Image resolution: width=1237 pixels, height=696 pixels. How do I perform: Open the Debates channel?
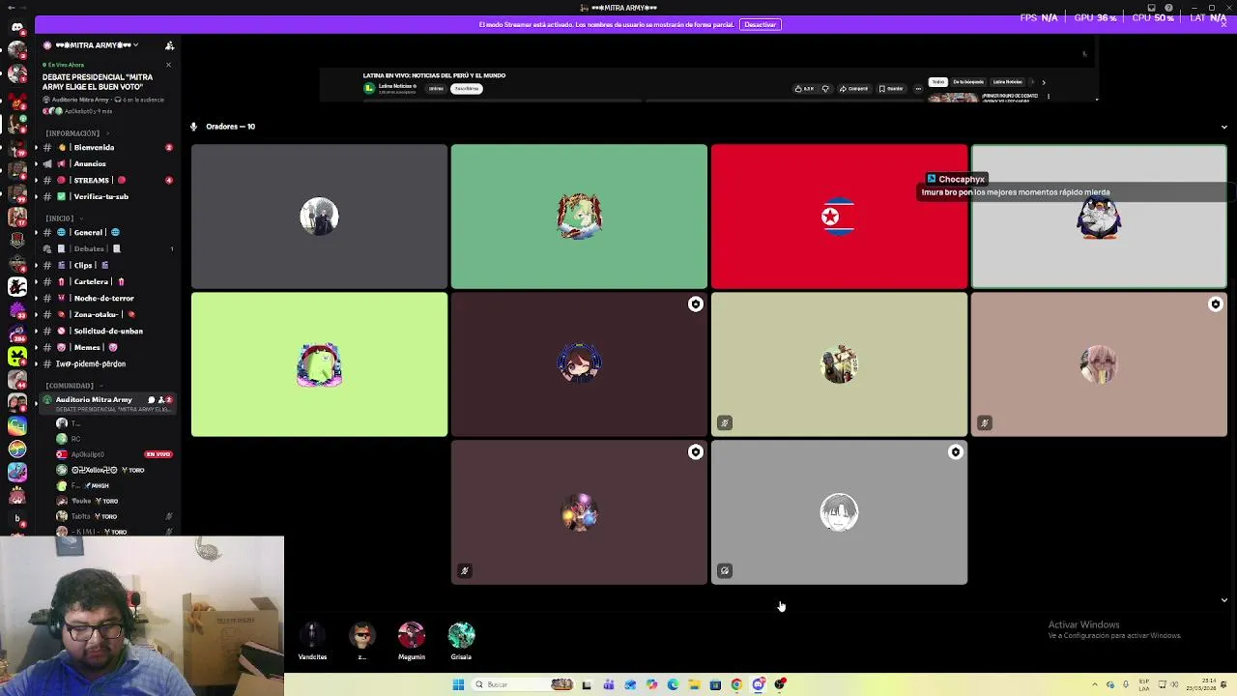tap(106, 249)
